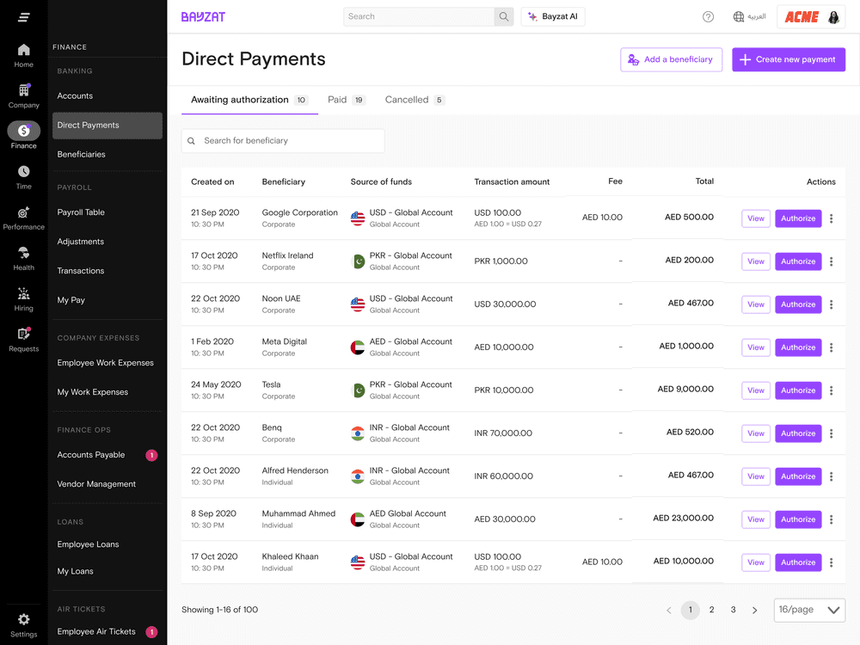
Task: Open My Work Expenses menu item
Action: 93,392
